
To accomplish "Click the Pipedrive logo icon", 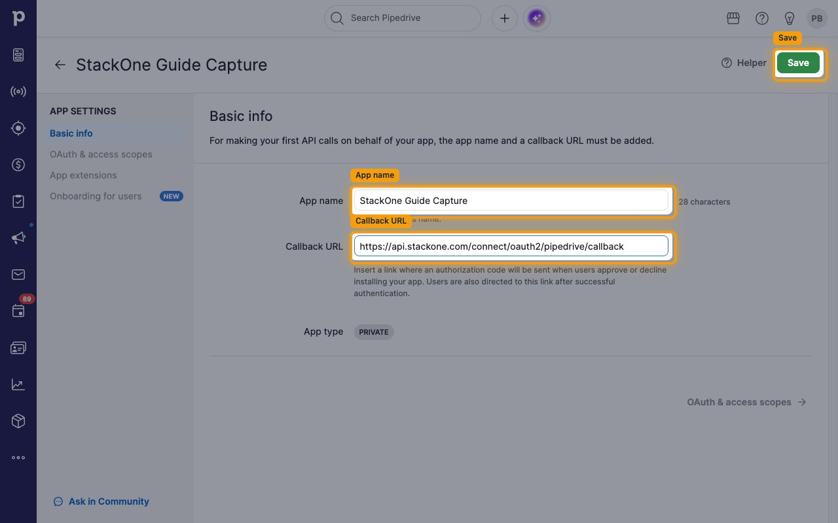I will point(18,18).
